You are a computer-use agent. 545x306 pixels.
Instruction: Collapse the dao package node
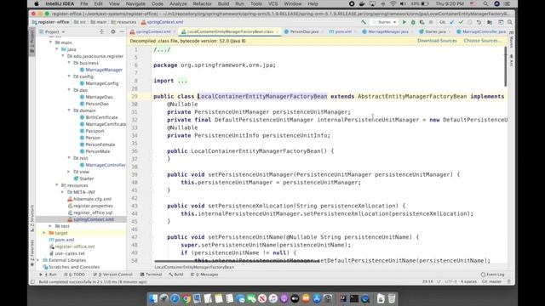click(69, 90)
